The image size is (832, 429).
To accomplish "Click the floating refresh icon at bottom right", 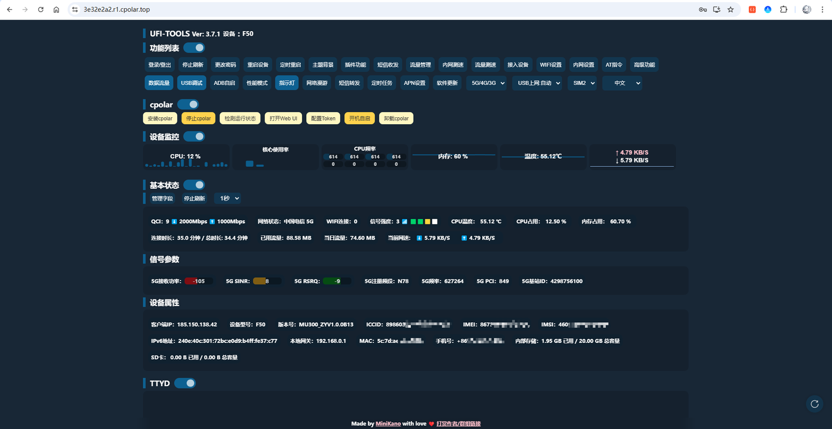I will [x=814, y=404].
